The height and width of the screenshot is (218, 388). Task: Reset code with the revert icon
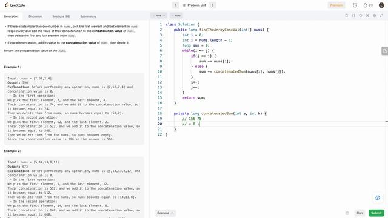tap(361, 15)
